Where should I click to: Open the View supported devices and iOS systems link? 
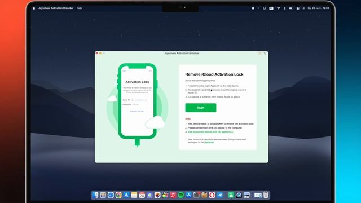[210, 132]
